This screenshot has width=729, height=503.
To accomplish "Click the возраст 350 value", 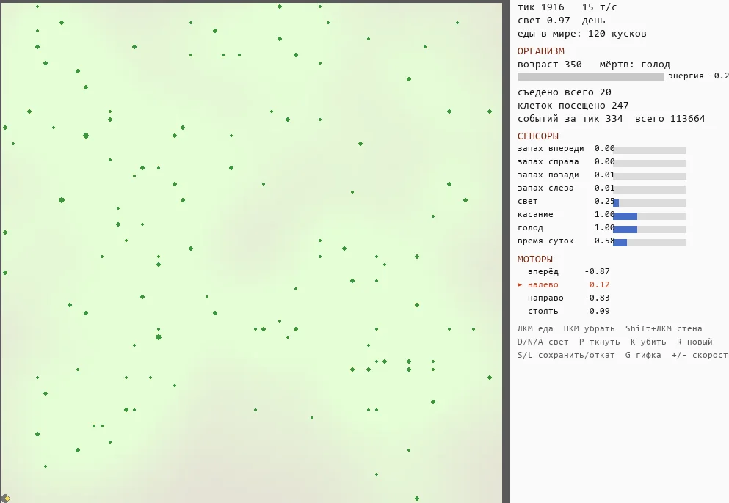I will click(550, 65).
